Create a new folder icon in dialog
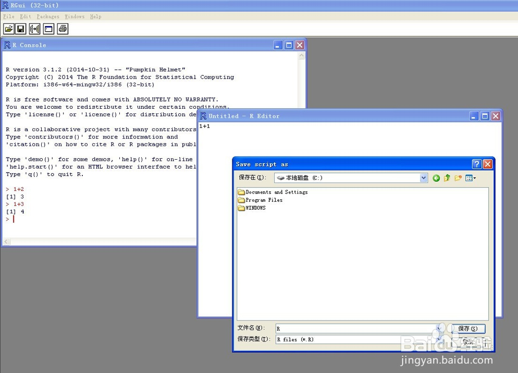This screenshot has width=518, height=373. (458, 178)
